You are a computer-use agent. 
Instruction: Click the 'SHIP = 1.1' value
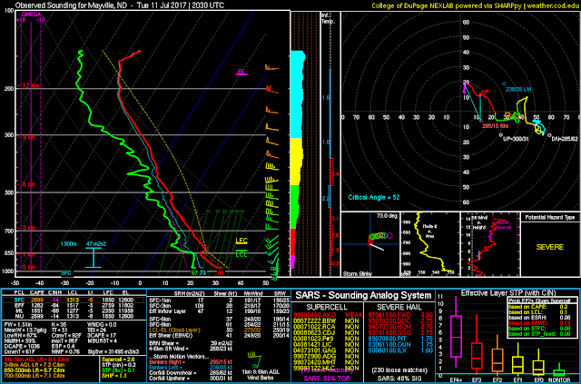pyautogui.click(x=113, y=376)
